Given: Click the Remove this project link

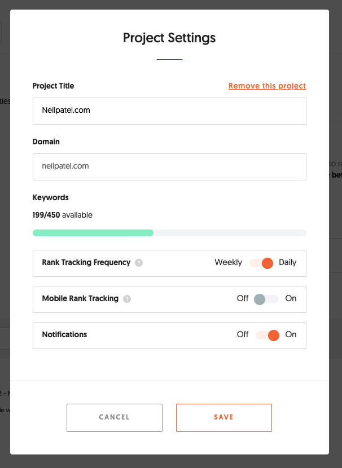Looking at the screenshot, I should click(x=267, y=86).
